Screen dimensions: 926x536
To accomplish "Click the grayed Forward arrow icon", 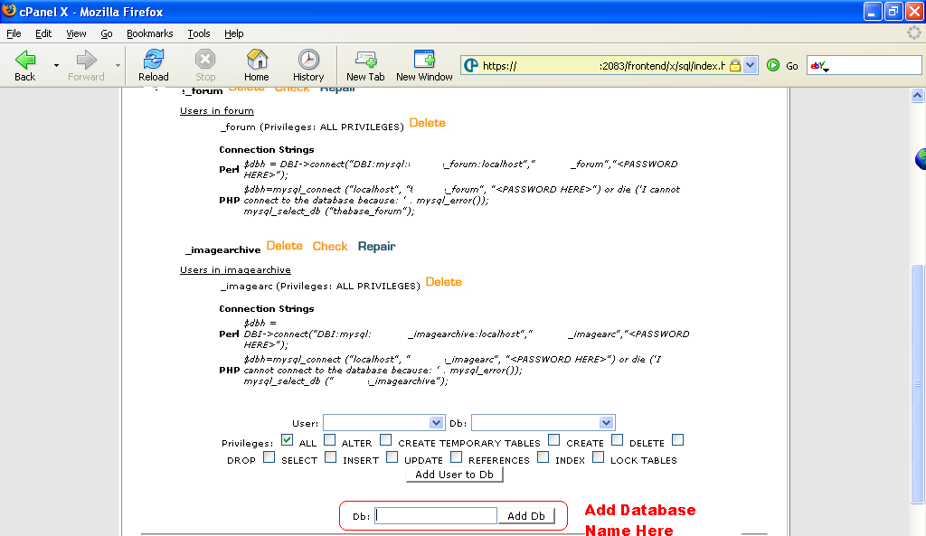I will [86, 60].
